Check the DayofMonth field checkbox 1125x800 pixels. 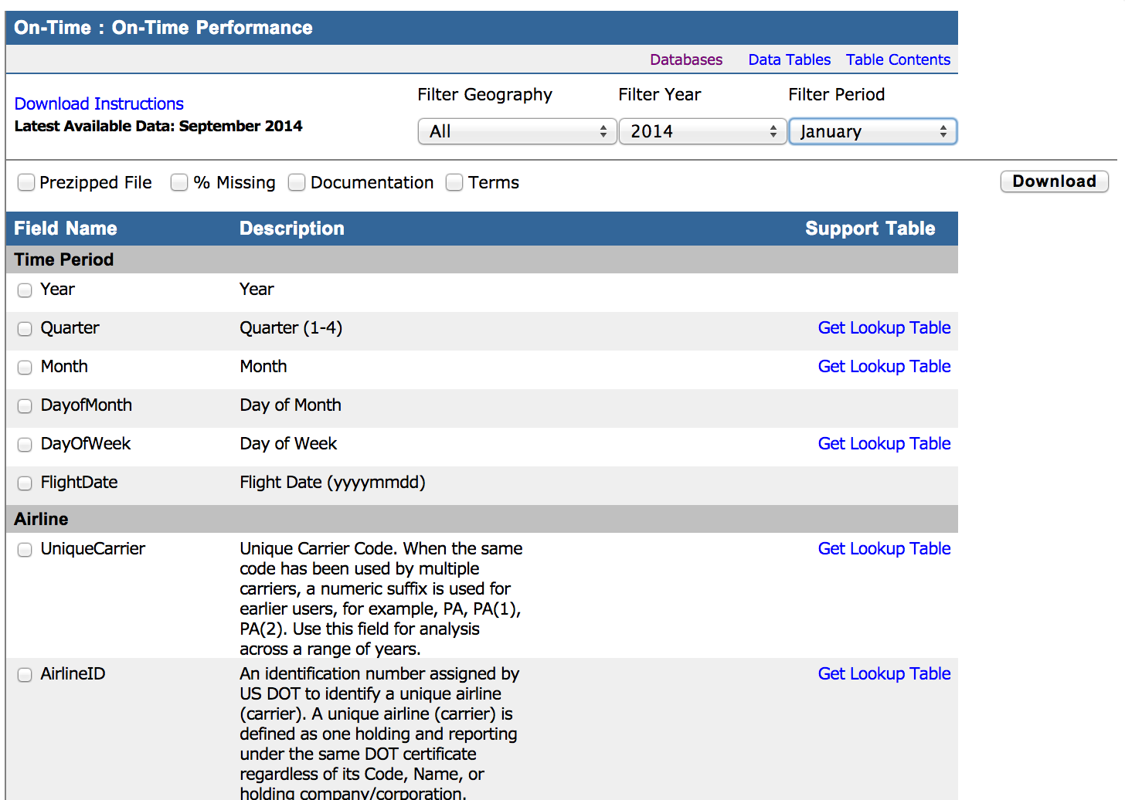pyautogui.click(x=25, y=405)
